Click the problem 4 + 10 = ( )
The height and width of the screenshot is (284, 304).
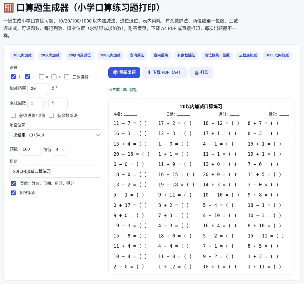pyautogui.click(x=220, y=216)
